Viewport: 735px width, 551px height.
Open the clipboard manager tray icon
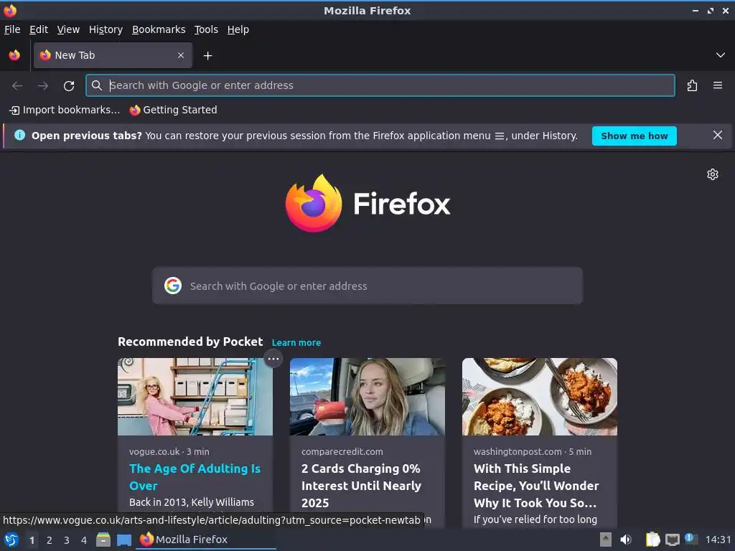(652, 540)
